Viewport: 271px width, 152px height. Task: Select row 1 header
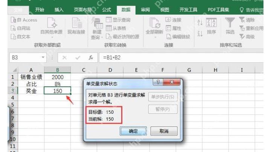(x=13, y=77)
